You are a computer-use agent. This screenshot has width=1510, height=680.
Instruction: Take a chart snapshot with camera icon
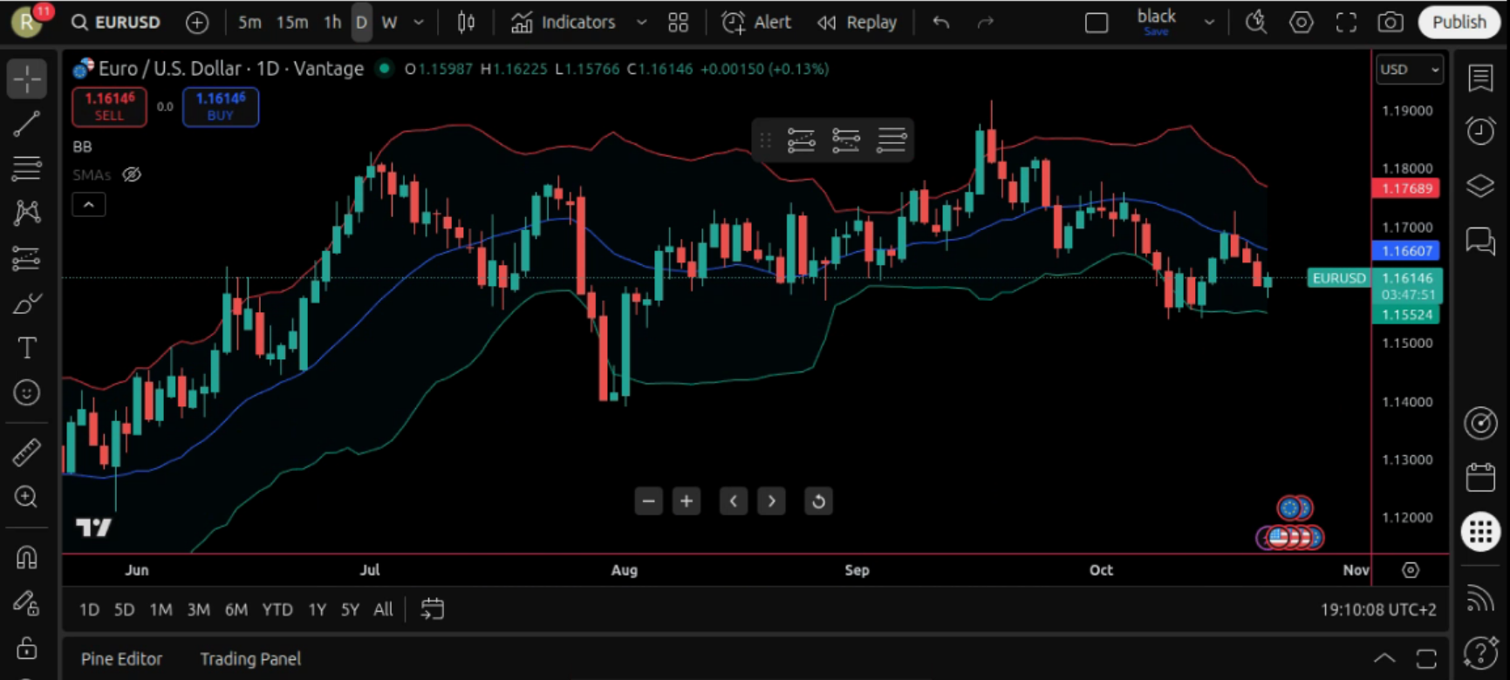click(1390, 23)
